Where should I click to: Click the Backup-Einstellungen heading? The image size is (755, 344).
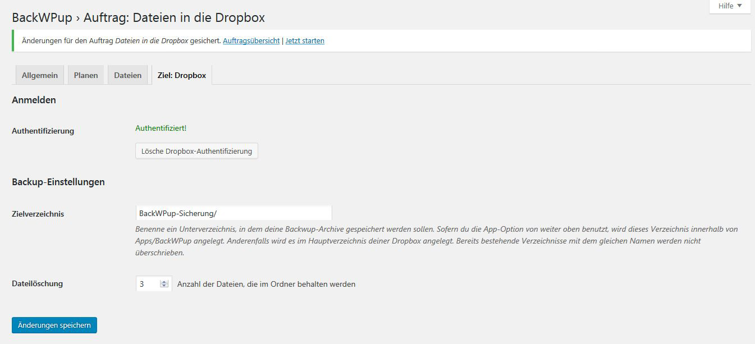pyautogui.click(x=58, y=182)
